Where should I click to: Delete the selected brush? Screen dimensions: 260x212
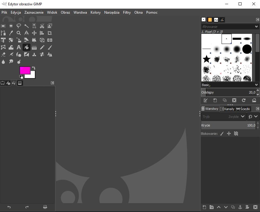[234, 100]
